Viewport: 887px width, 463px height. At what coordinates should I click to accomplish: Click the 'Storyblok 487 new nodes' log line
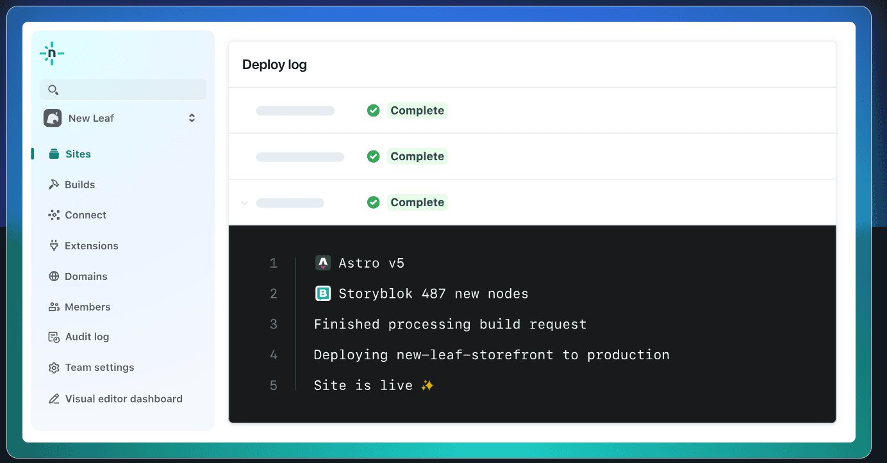tap(434, 294)
